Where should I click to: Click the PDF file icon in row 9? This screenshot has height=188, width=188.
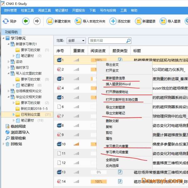click(x=59, y=135)
